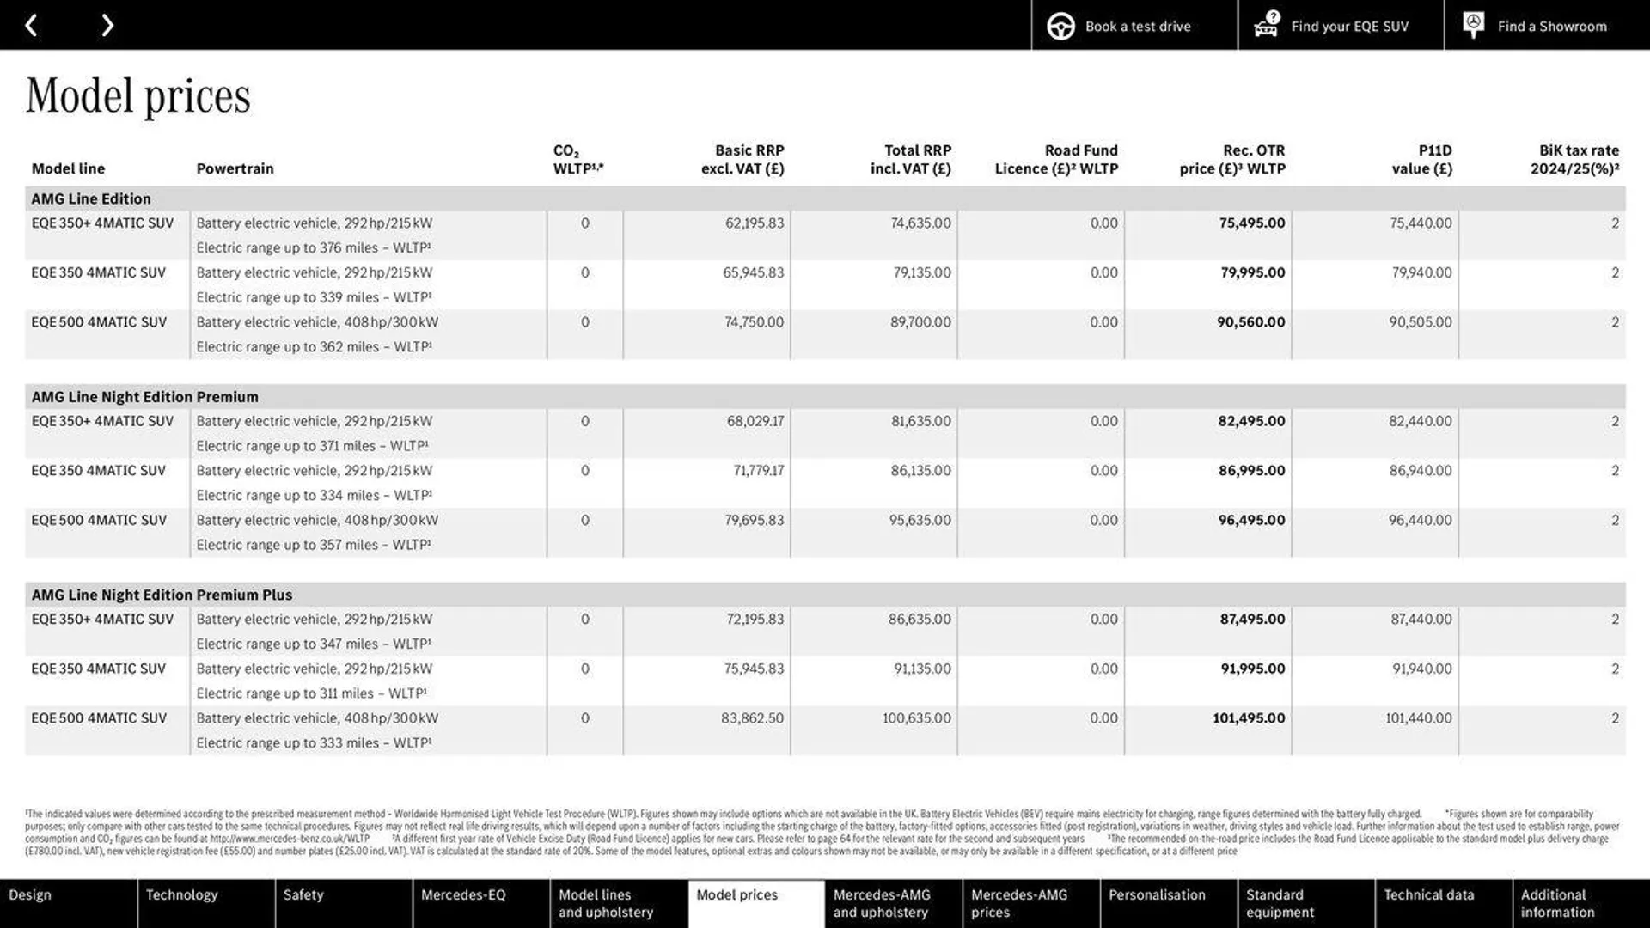Switch to the Mercedes-EQ tab
Viewport: 1650px width, 928px height.
click(481, 903)
